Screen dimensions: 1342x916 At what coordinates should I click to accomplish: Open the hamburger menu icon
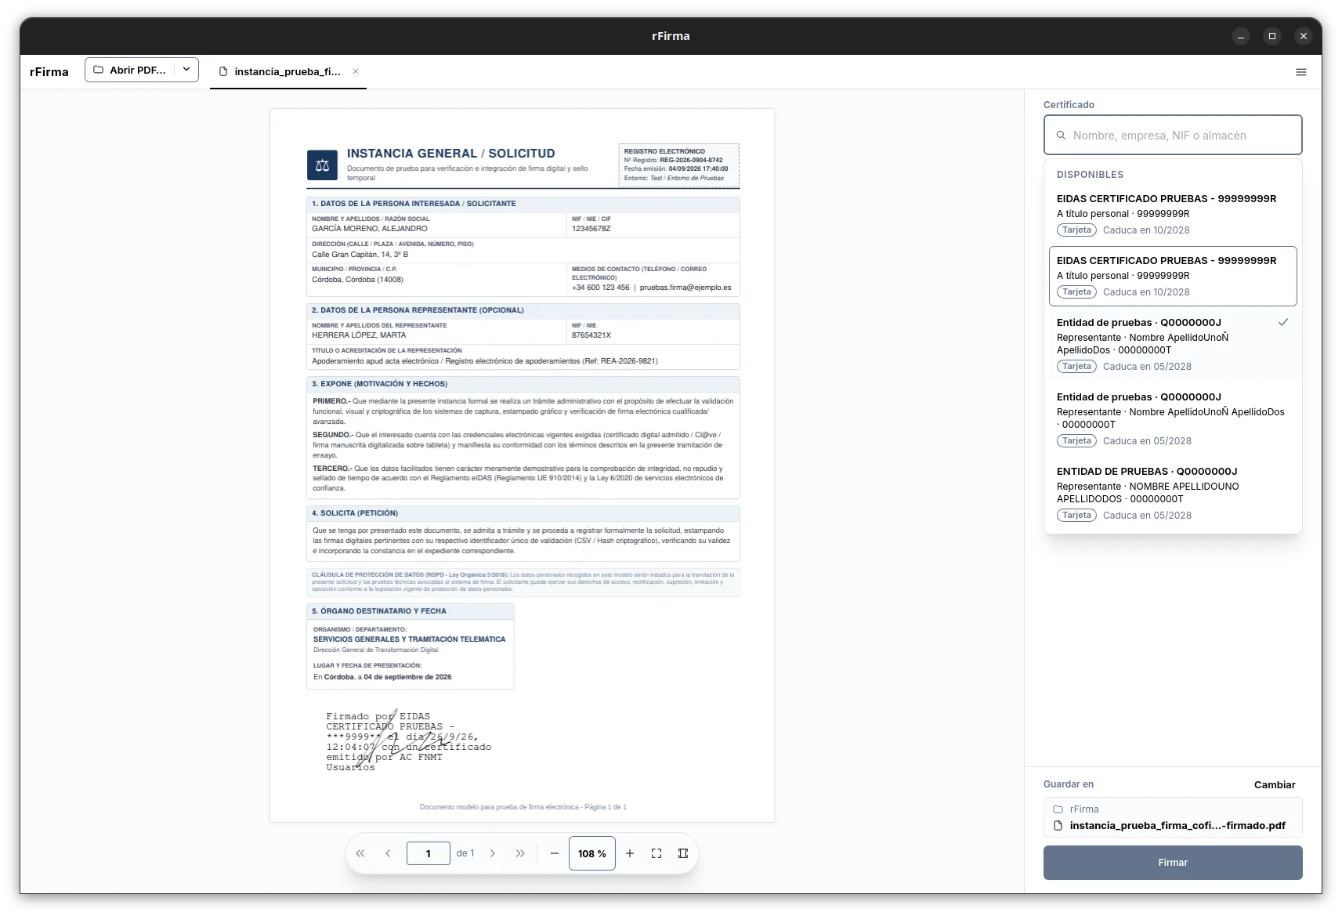[1300, 72]
